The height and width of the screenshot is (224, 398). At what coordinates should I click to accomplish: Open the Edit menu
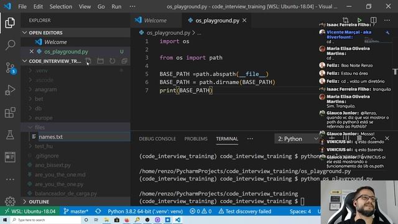click(x=38, y=7)
